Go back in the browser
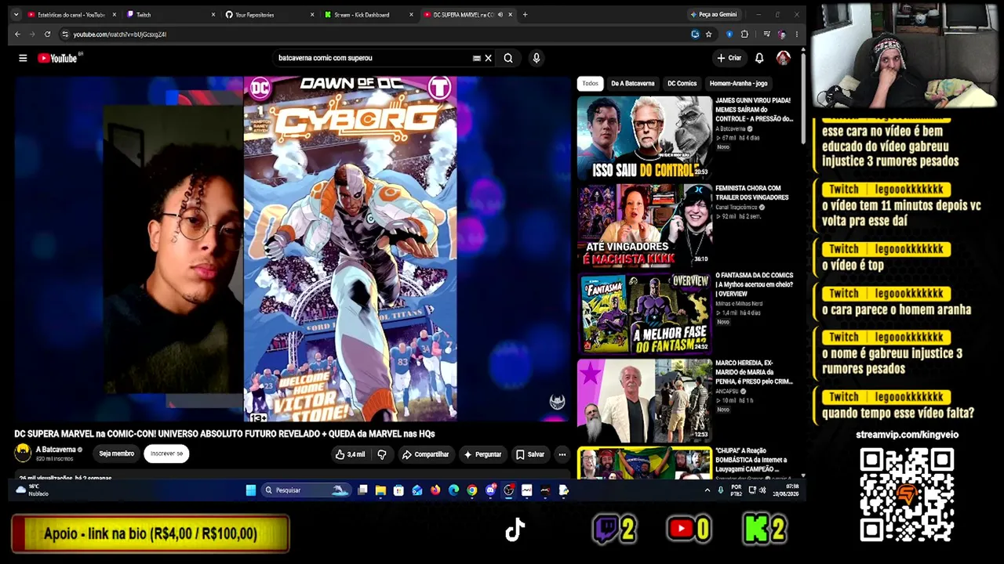This screenshot has height=564, width=1004. pyautogui.click(x=17, y=34)
